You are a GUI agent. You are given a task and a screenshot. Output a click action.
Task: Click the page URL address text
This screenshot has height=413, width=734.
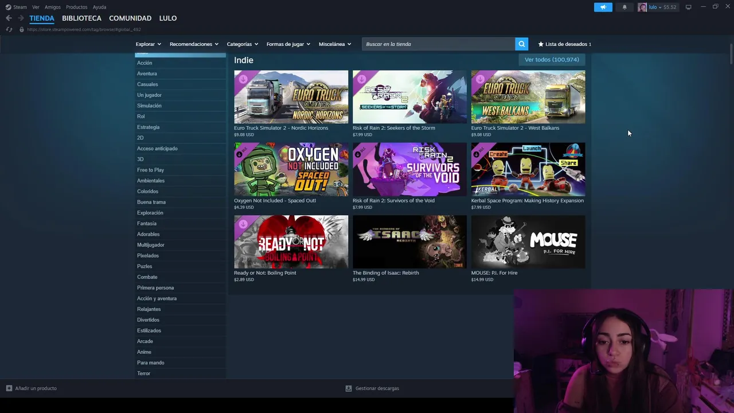(84, 29)
